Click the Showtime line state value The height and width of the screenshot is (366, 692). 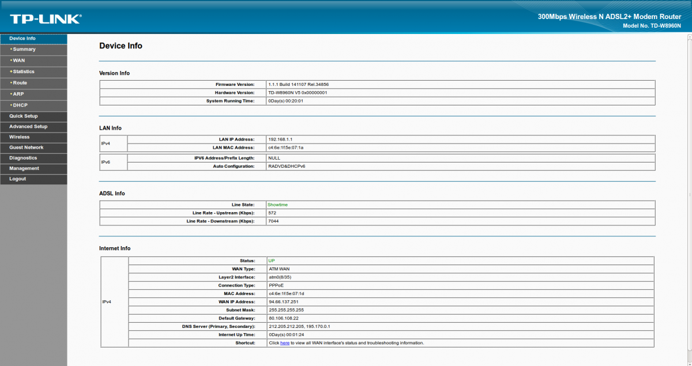pos(277,205)
